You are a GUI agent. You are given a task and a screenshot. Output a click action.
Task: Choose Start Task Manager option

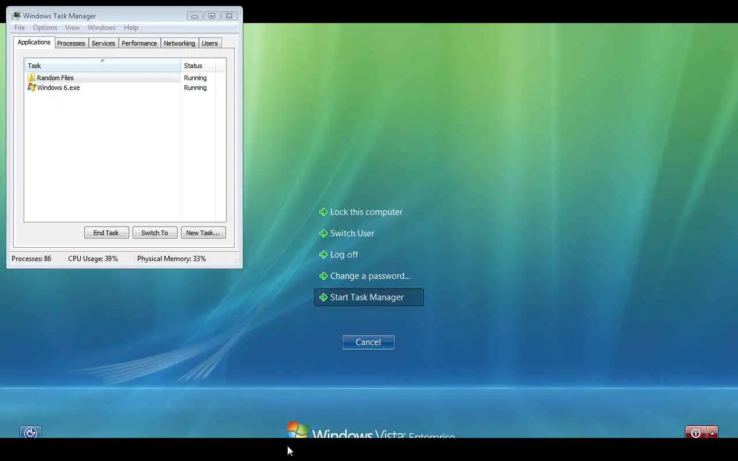point(369,297)
